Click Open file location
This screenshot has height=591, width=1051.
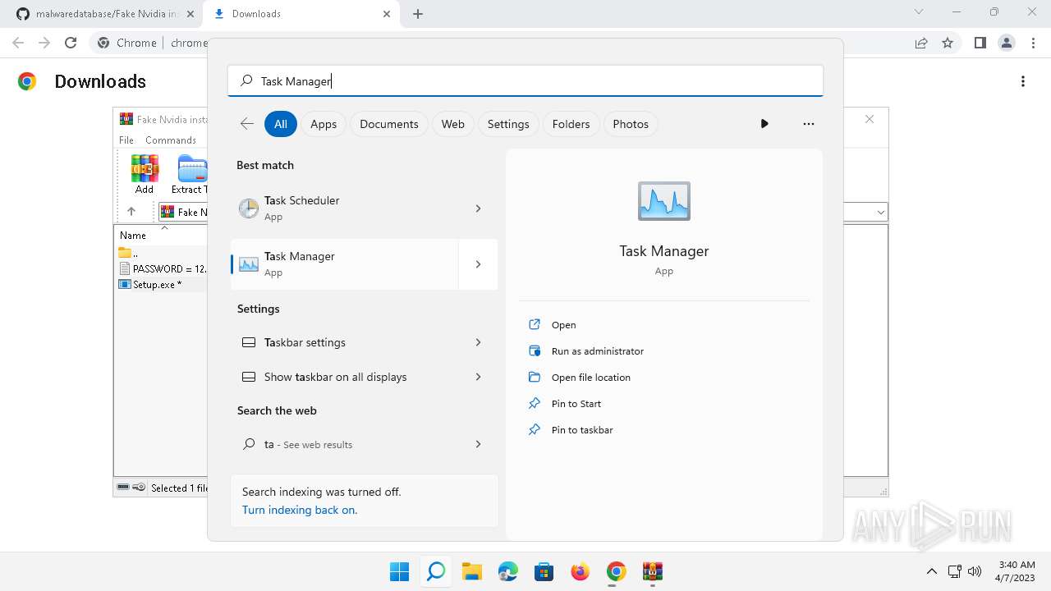coord(591,378)
